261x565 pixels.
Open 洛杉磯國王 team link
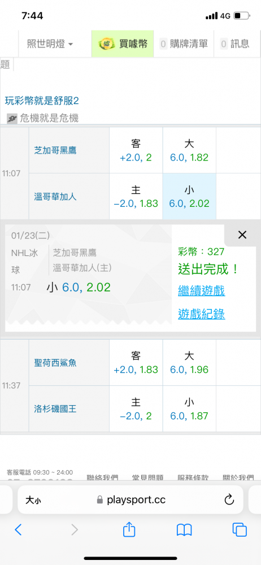coord(55,409)
